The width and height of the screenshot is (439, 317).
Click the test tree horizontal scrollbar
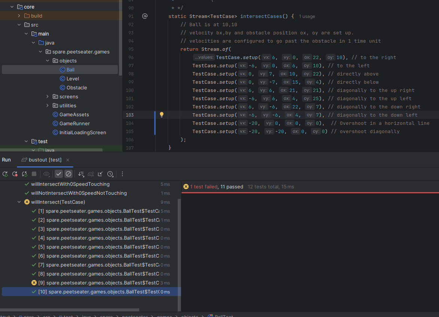point(70,310)
